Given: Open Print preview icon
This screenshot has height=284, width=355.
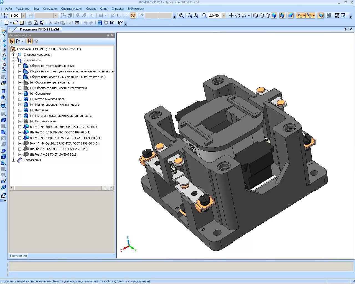Looking at the screenshot, I should [36, 23].
